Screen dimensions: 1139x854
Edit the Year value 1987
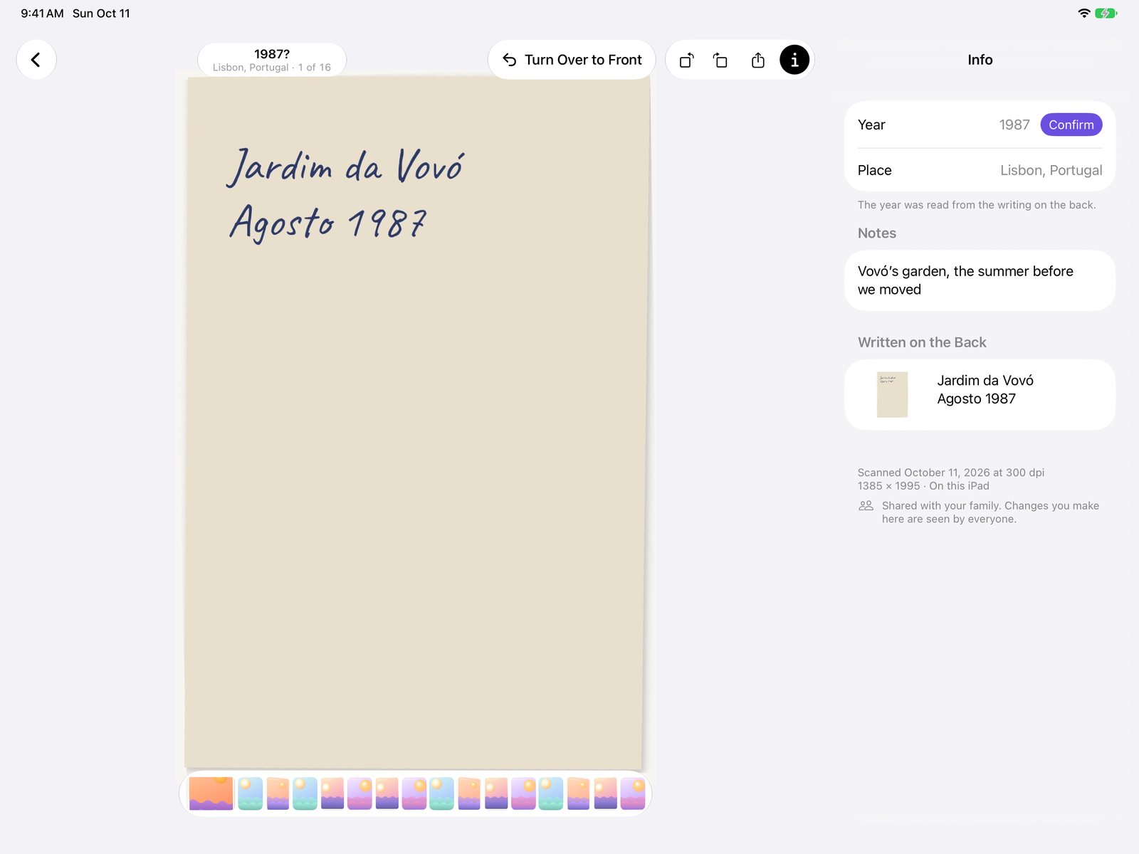coord(1014,125)
